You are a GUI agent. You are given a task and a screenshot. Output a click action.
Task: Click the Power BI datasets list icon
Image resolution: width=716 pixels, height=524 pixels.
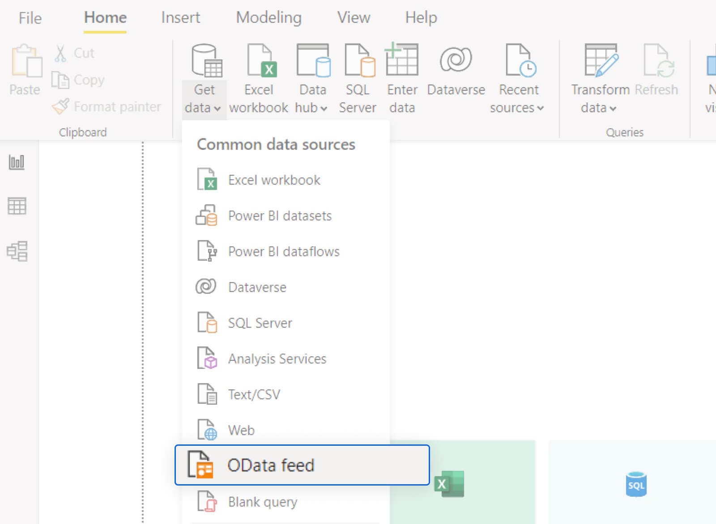(x=206, y=215)
